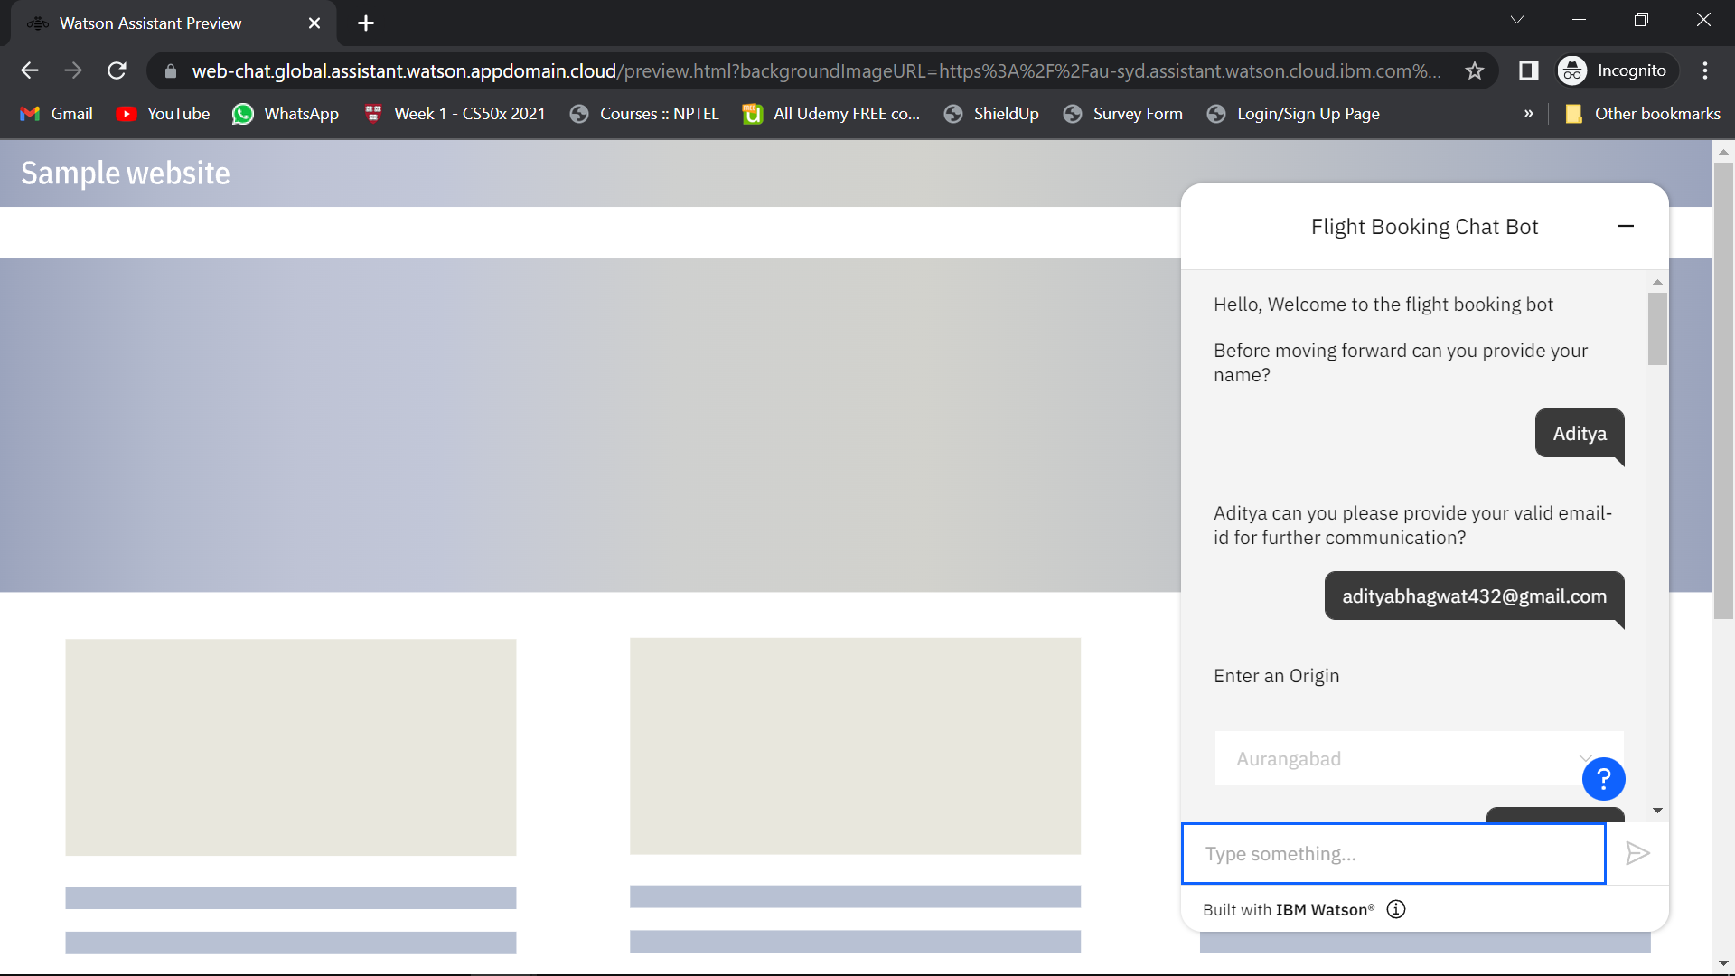The width and height of the screenshot is (1735, 976).
Task: Click the info icon beside IBM Watson
Action: pyautogui.click(x=1396, y=909)
